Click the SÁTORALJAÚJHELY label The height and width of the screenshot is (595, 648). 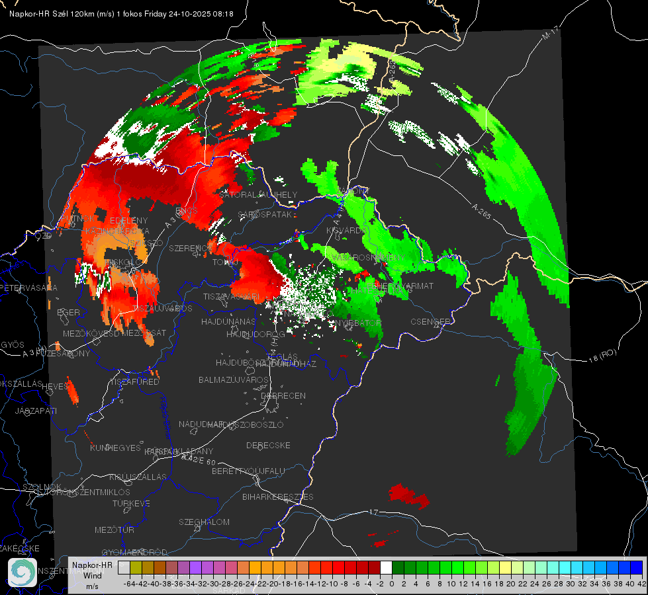point(258,194)
